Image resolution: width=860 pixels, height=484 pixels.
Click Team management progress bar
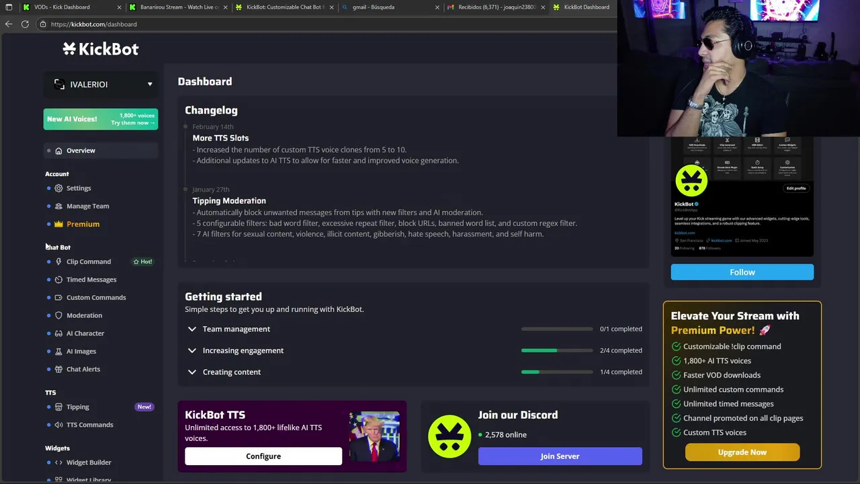click(x=557, y=329)
